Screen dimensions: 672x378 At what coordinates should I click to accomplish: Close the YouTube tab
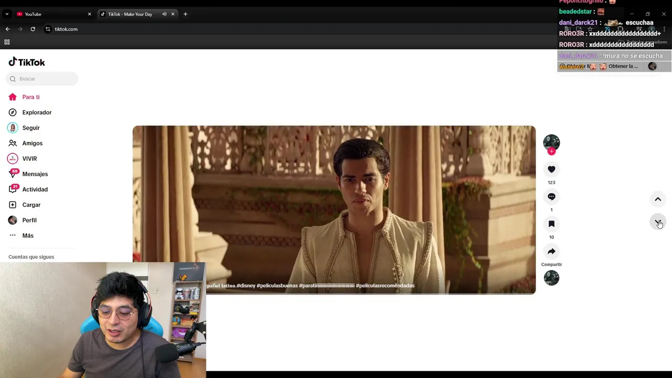point(89,14)
